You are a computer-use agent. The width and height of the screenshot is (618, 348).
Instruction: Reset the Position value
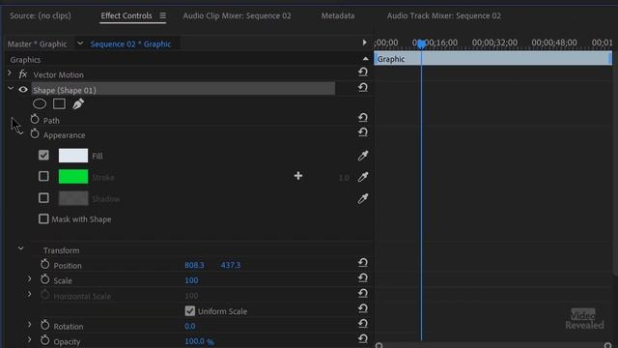363,263
